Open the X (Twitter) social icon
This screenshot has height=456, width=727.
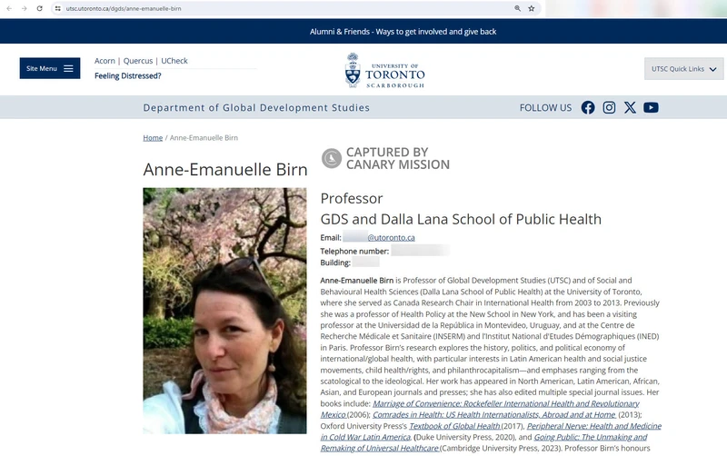[x=630, y=107]
